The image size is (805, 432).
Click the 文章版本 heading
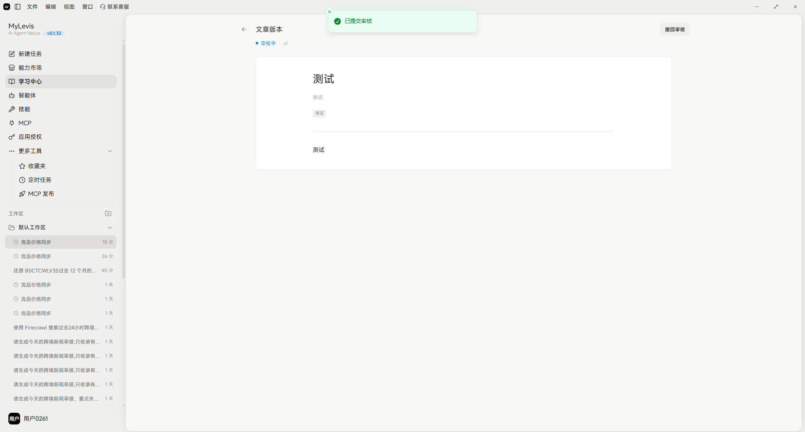click(269, 29)
